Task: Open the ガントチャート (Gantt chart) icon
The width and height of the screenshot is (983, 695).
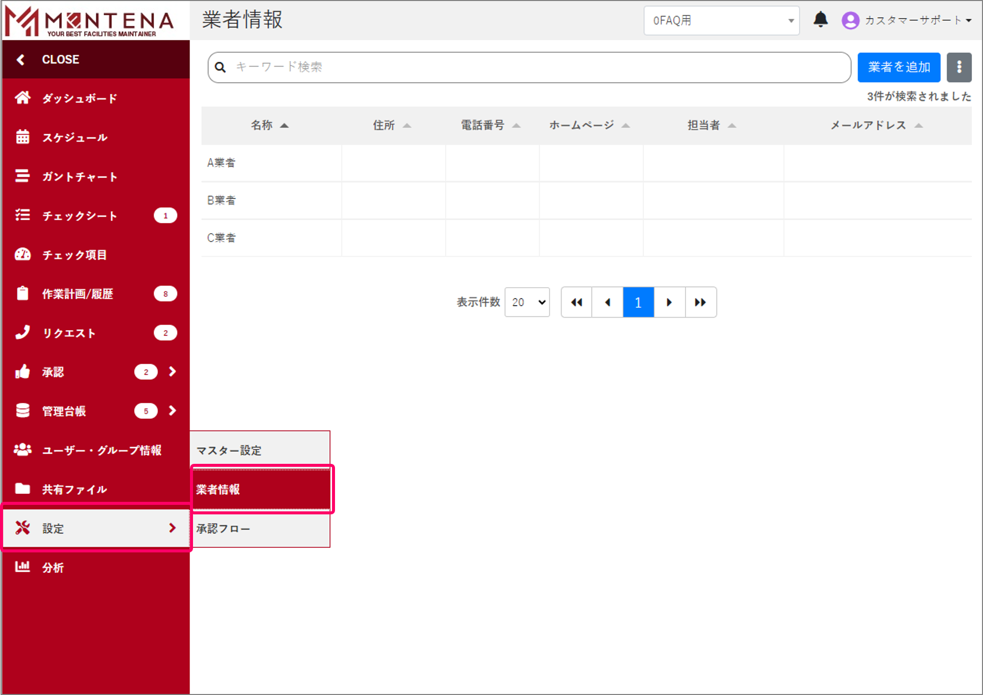Action: [23, 176]
